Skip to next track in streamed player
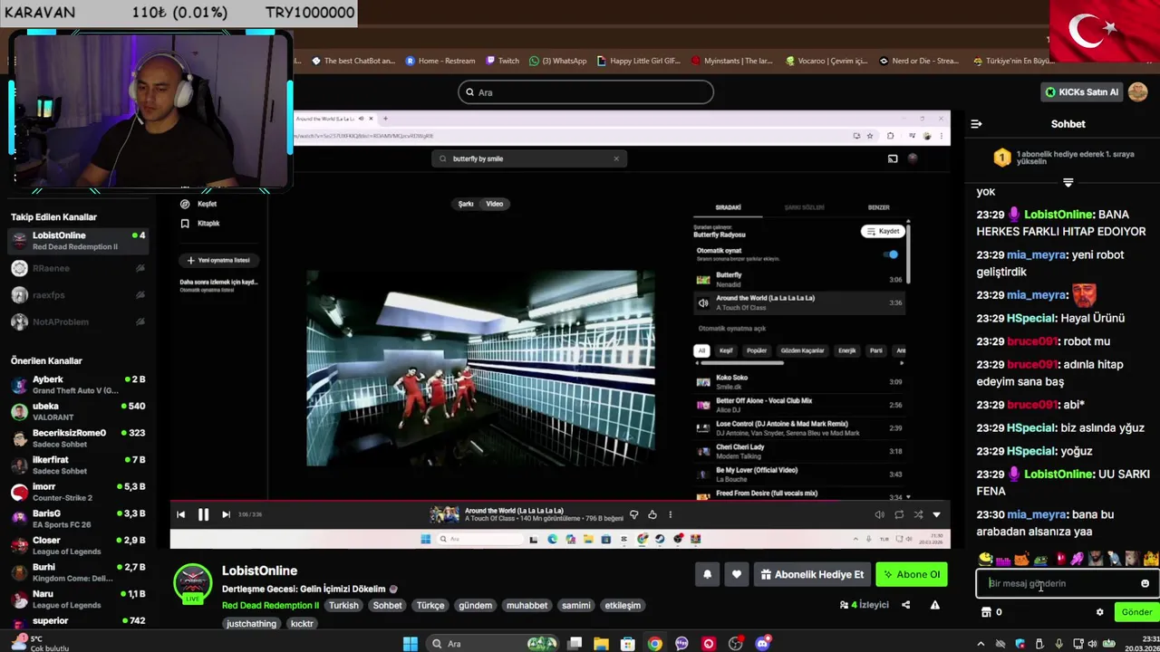Screen dimensions: 1160x652 tap(226, 514)
